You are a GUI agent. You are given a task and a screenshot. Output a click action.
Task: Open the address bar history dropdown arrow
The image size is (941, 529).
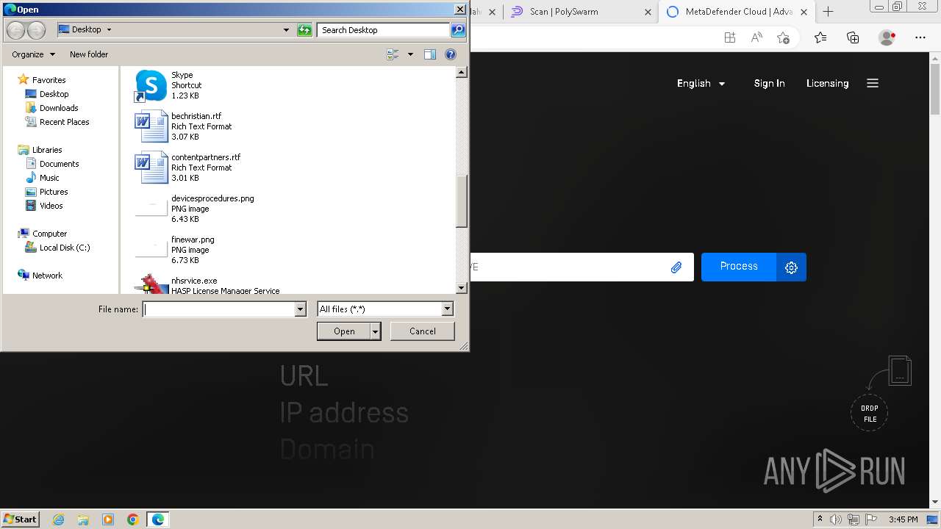tap(286, 30)
